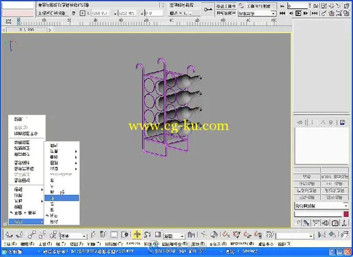Open the selection filter dropdown
The height and width of the screenshot is (257, 353).
point(74,236)
